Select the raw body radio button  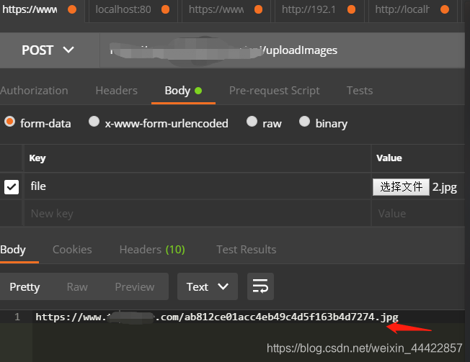(x=252, y=122)
